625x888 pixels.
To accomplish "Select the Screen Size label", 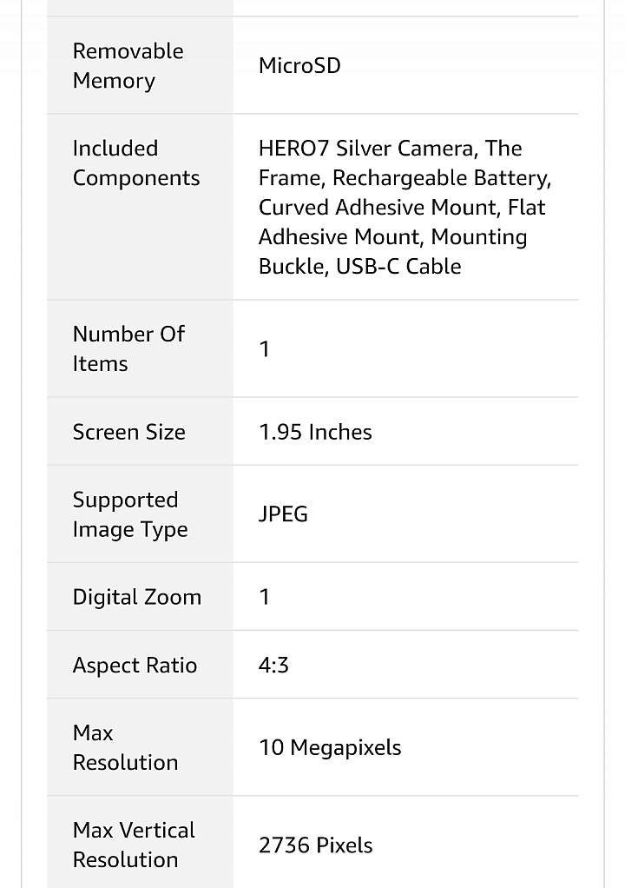I will click(129, 432).
